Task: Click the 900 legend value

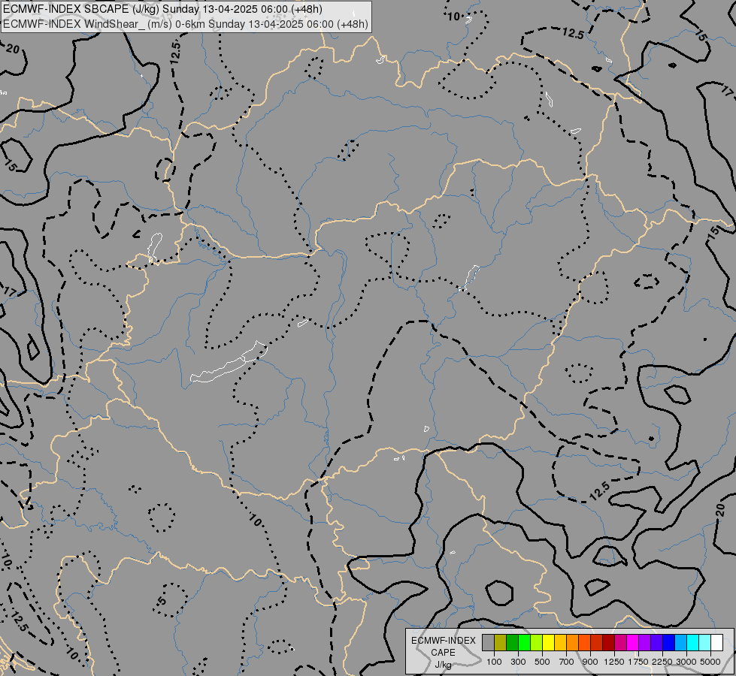Action: [x=590, y=662]
